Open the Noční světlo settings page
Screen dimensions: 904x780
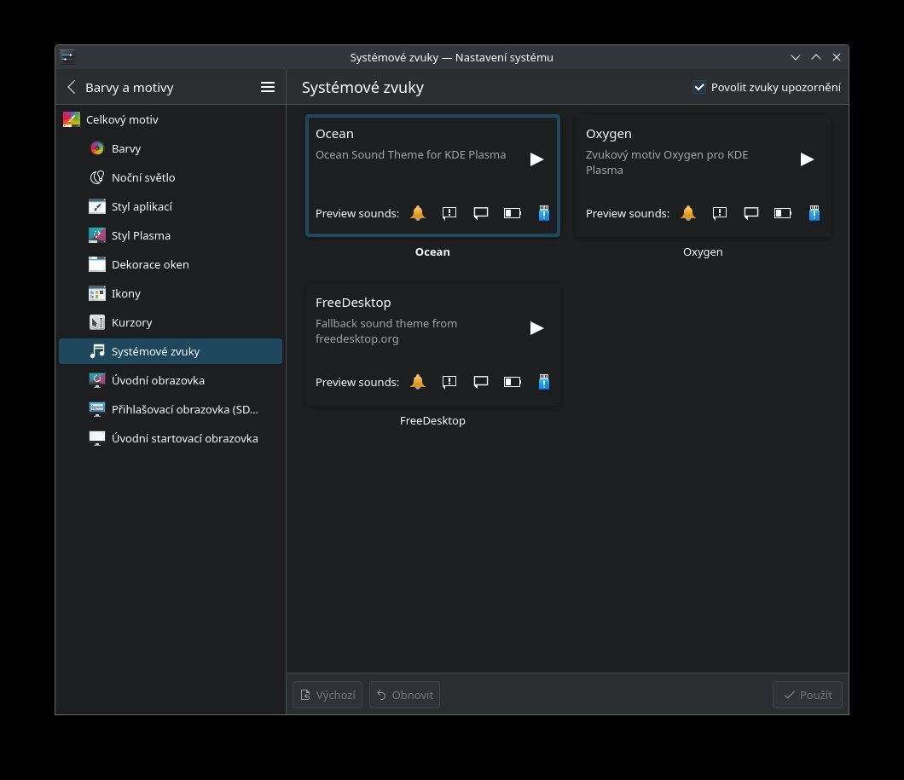point(142,177)
